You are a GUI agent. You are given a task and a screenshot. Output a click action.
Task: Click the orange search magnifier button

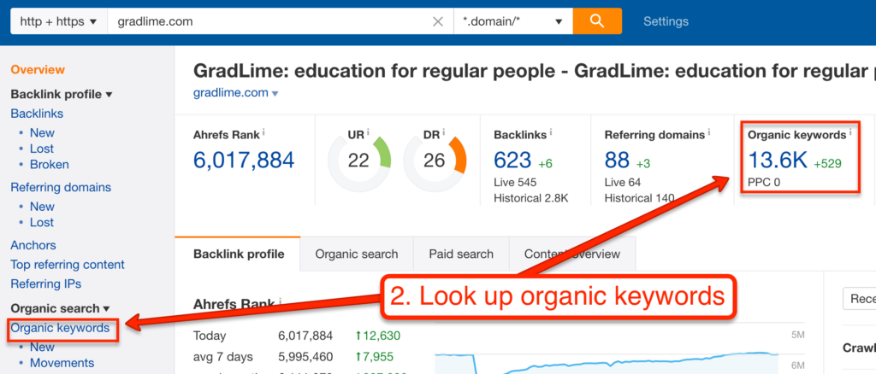(597, 21)
